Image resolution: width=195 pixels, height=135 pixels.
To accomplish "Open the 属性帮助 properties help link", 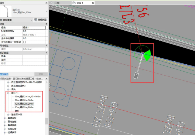I will pyautogui.click(x=4, y=74).
